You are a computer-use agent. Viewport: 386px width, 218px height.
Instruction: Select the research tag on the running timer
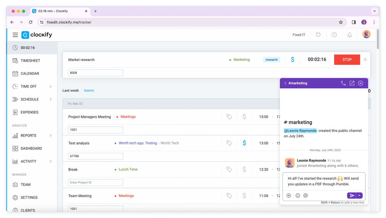tap(271, 60)
